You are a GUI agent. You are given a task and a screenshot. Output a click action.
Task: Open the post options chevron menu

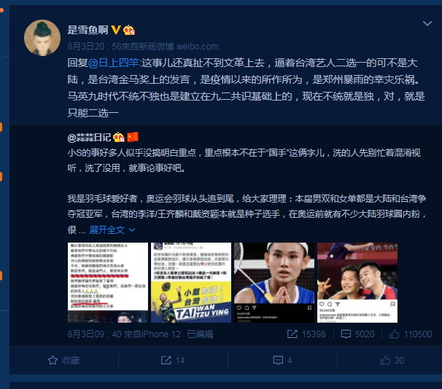tap(427, 23)
